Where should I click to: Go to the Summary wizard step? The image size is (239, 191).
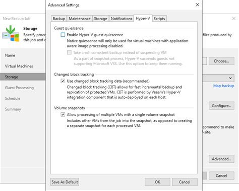(x=13, y=109)
